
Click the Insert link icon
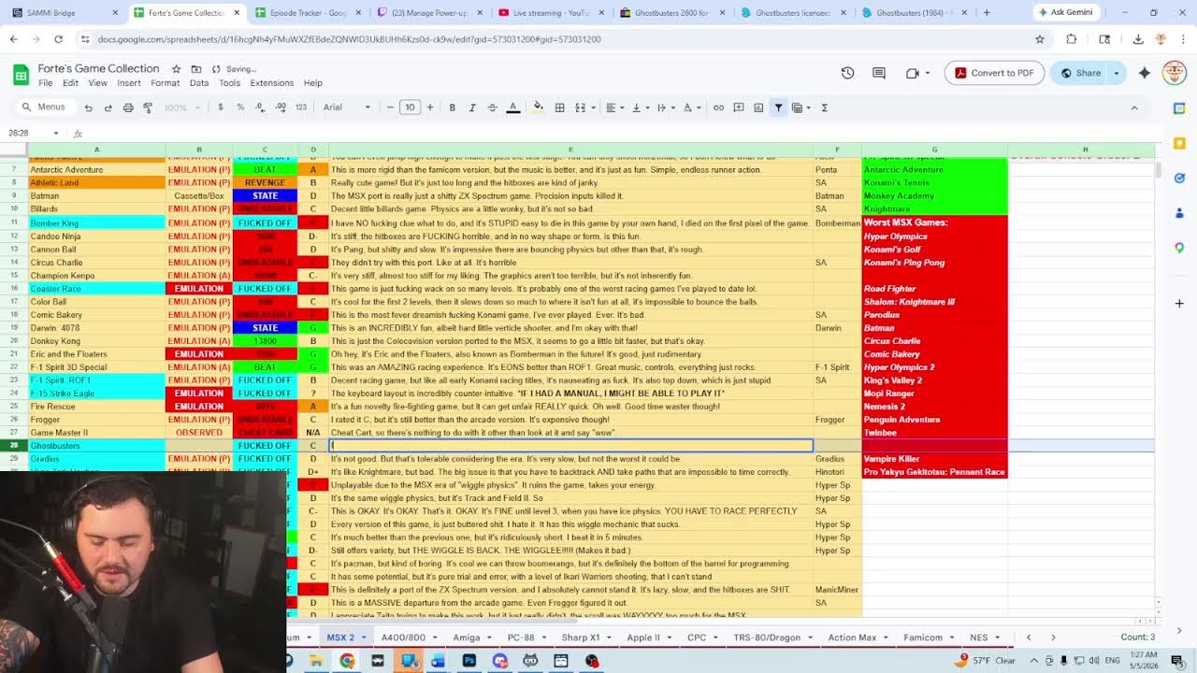(718, 107)
